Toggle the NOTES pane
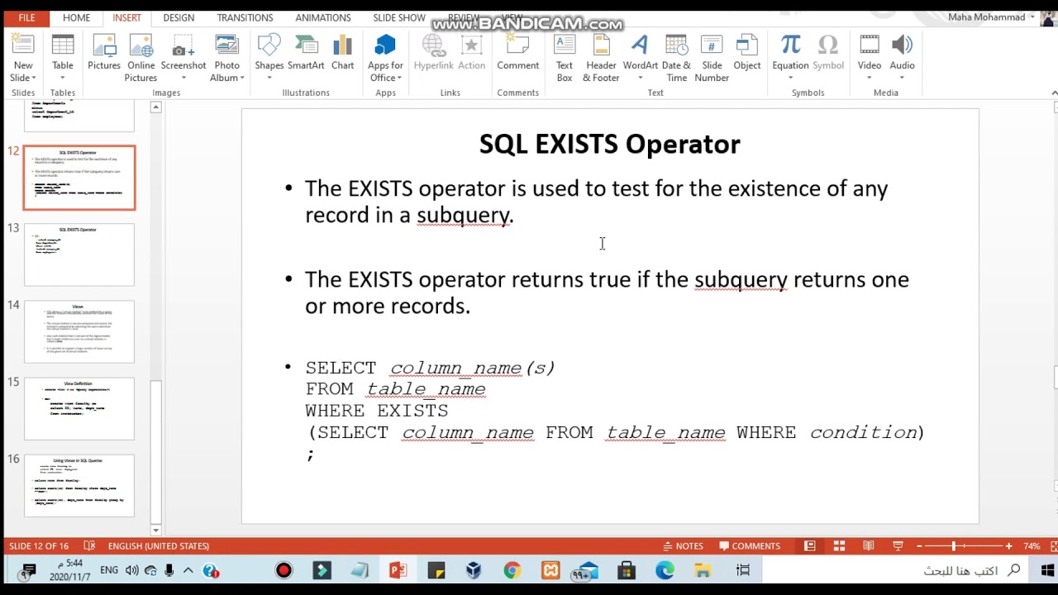 (x=683, y=546)
